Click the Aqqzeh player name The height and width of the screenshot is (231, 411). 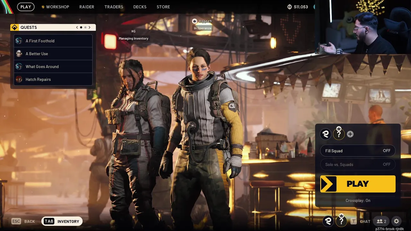pos(205,21)
